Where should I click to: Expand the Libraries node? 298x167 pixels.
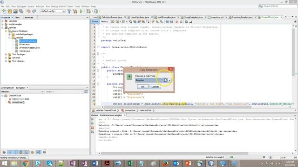pyautogui.click(x=6, y=58)
